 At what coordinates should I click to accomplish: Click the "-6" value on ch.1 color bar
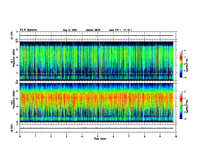point(184,50)
